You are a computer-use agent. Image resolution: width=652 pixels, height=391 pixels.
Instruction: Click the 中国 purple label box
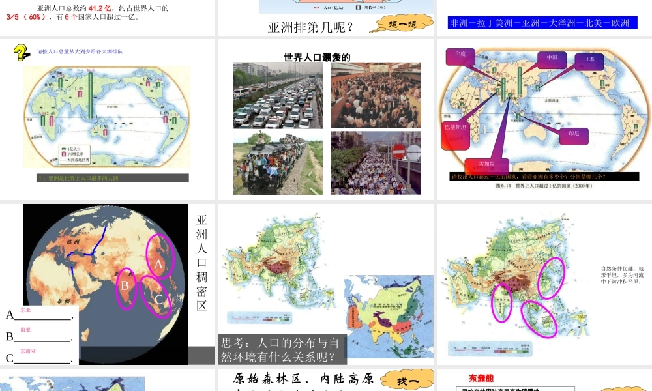[552, 60]
